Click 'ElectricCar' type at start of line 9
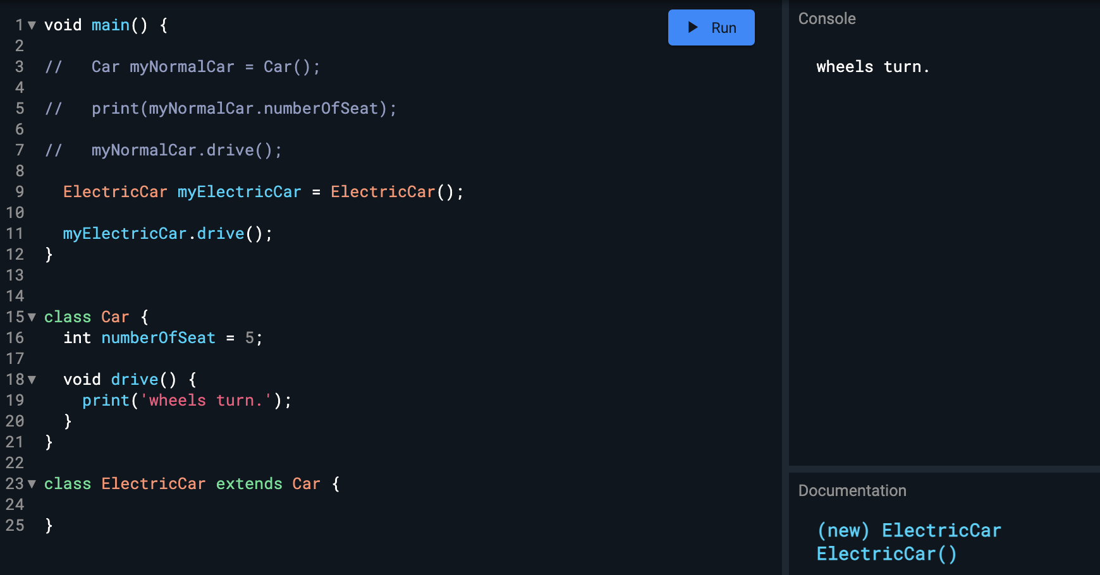Viewport: 1100px width, 575px height. (116, 192)
